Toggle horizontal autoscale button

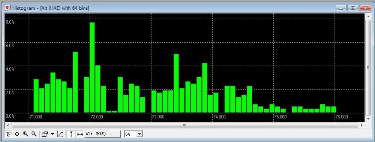[x=79, y=134]
